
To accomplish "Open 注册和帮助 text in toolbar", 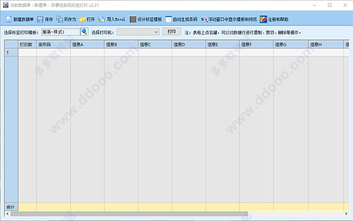I will 278,19.
